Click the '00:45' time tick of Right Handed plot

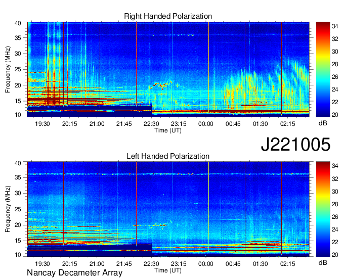[x=233, y=124]
